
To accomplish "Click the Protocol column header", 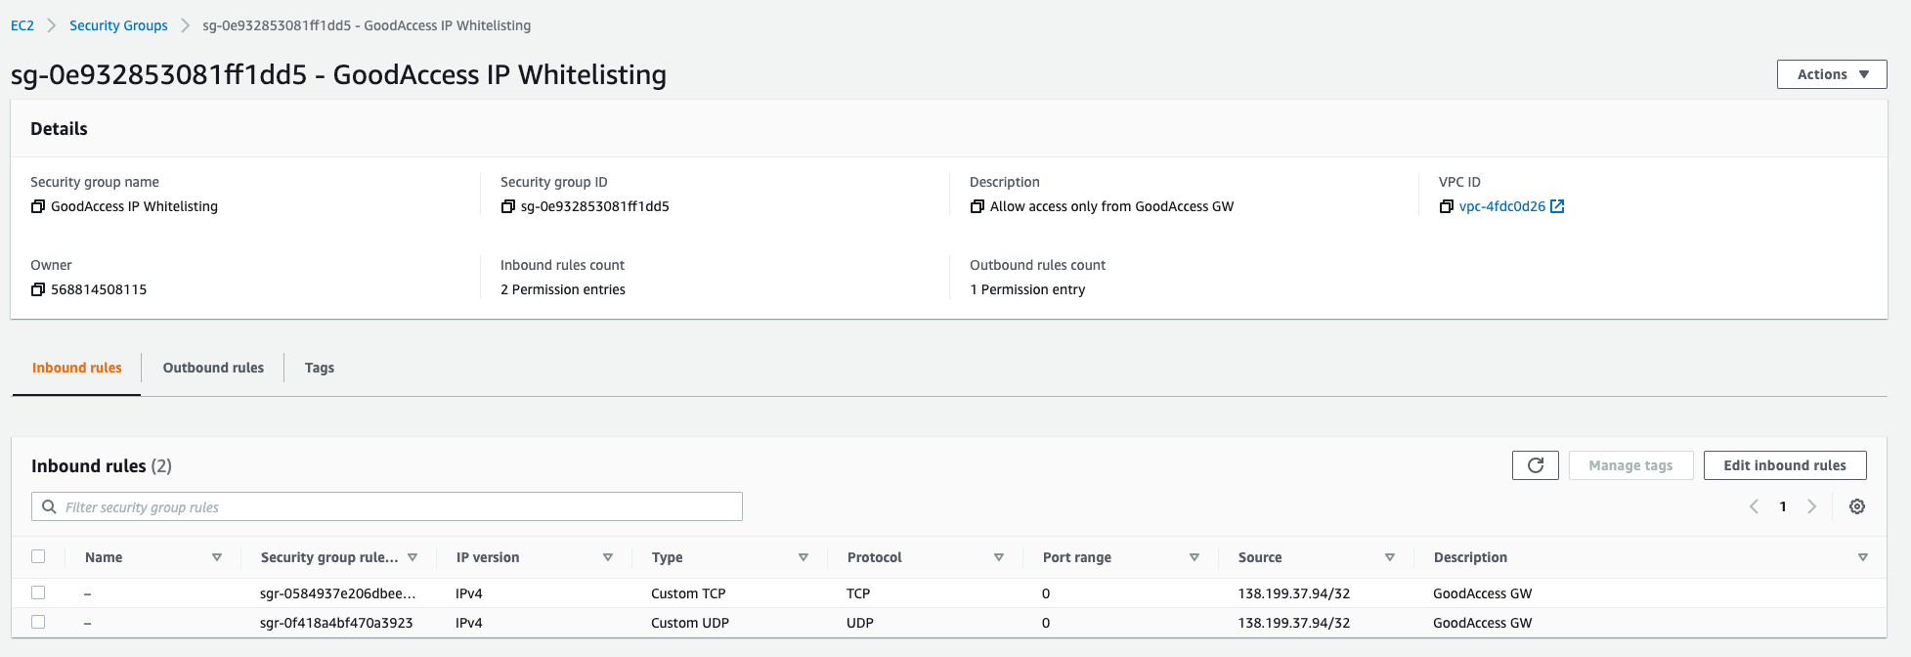I will coord(875,557).
